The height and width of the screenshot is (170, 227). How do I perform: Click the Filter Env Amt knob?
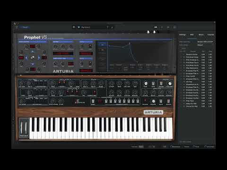pos(127,83)
